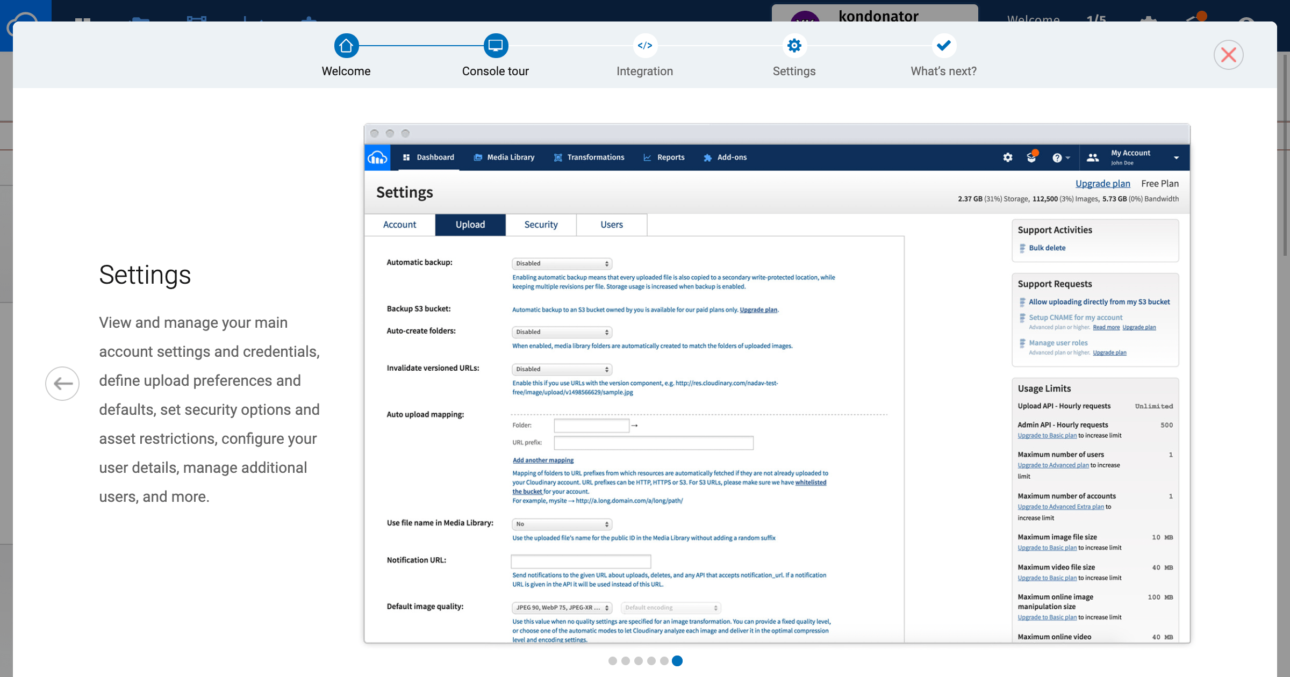Open the Default image quality dropdown
This screenshot has height=677, width=1290.
[x=562, y=608]
